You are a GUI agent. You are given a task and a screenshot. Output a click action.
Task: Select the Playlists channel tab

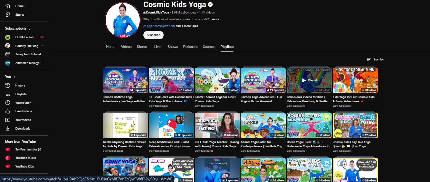227,47
